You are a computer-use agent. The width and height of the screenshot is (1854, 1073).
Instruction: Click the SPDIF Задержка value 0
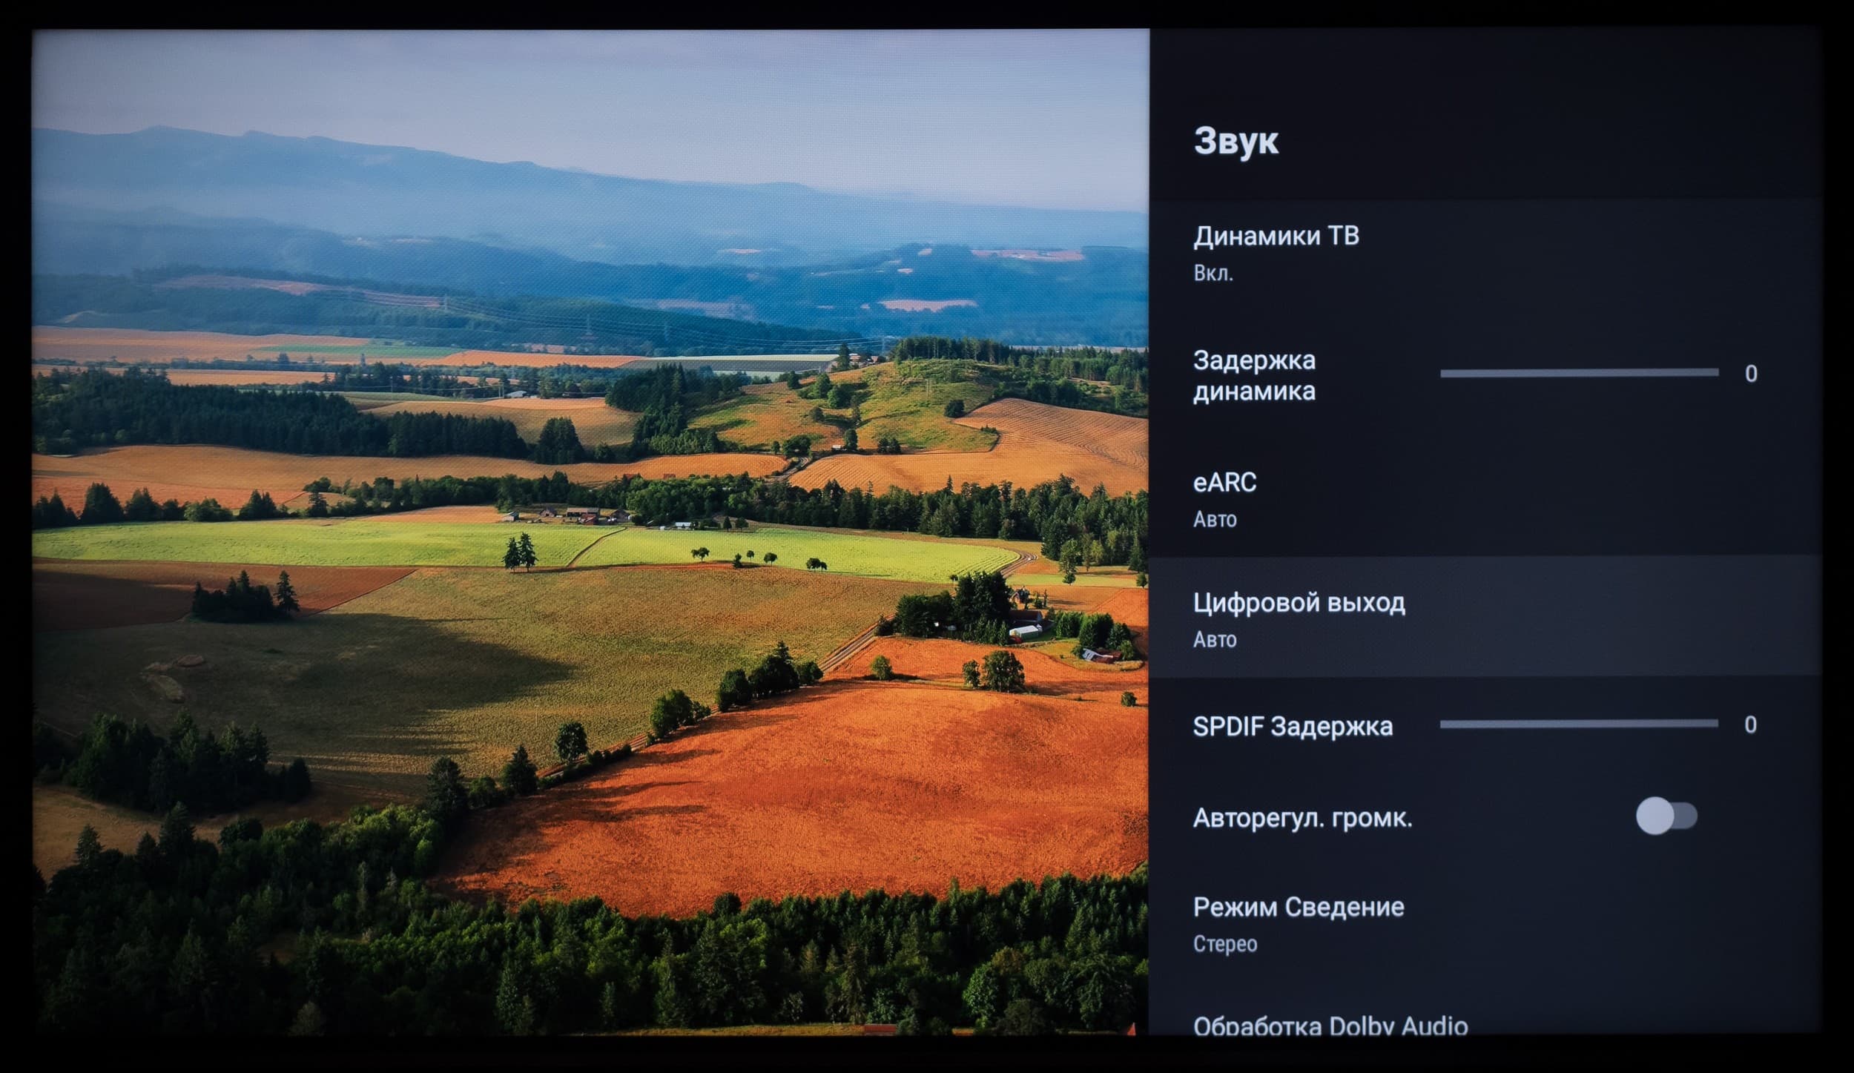click(1751, 724)
